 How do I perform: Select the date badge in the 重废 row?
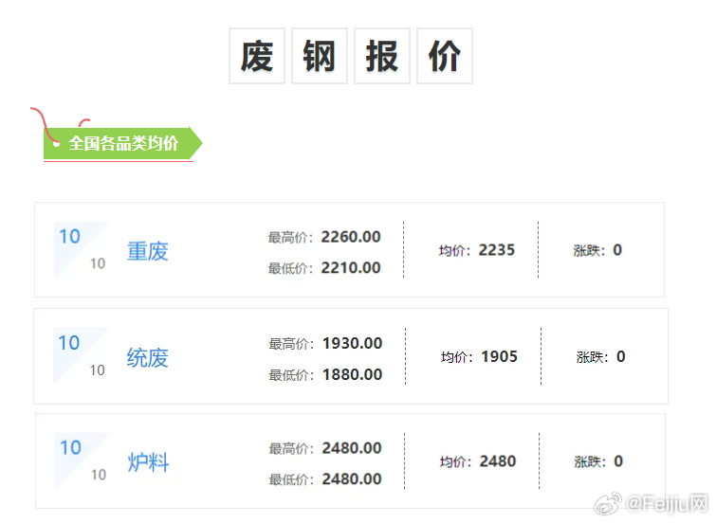(83, 249)
